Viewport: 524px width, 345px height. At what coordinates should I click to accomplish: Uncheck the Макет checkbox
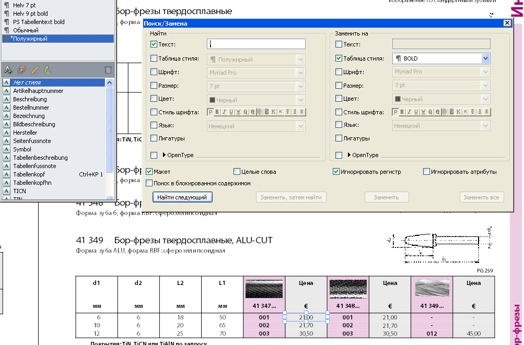[149, 172]
